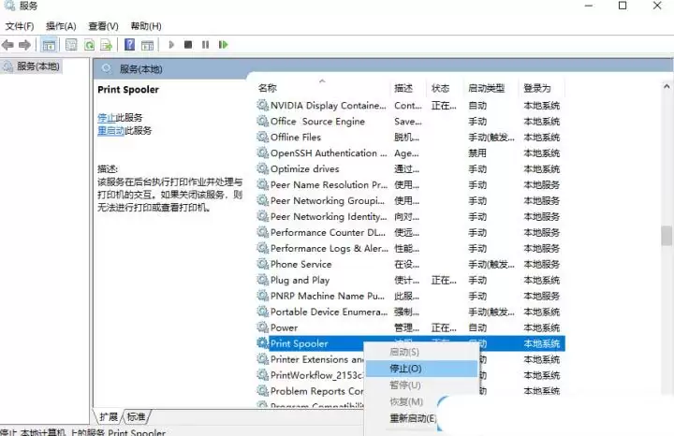This screenshot has height=436, width=674.
Task: Click the Refresh toolbar icon
Action: (89, 45)
